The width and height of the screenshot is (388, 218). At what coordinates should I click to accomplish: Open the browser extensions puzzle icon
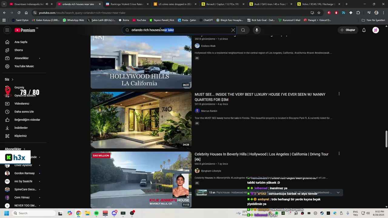(358, 13)
